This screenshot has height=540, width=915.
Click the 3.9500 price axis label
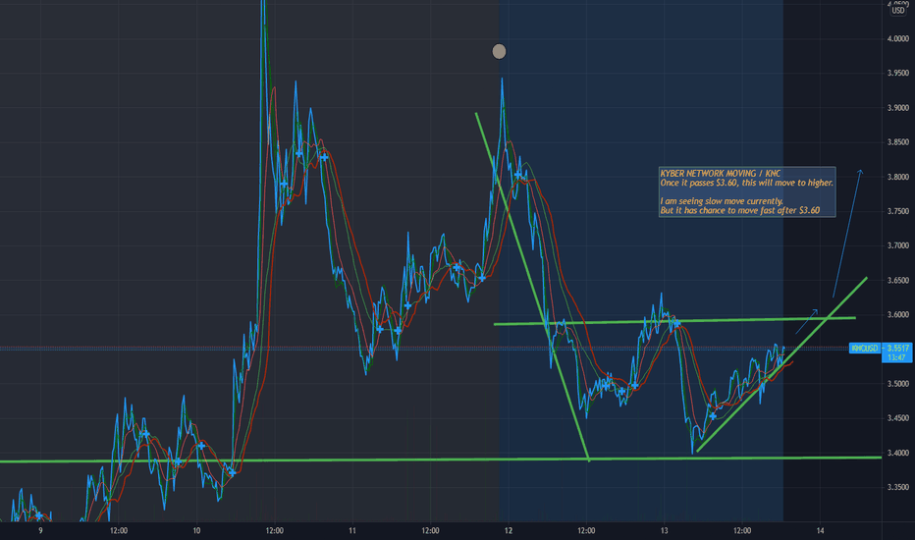[x=897, y=74]
